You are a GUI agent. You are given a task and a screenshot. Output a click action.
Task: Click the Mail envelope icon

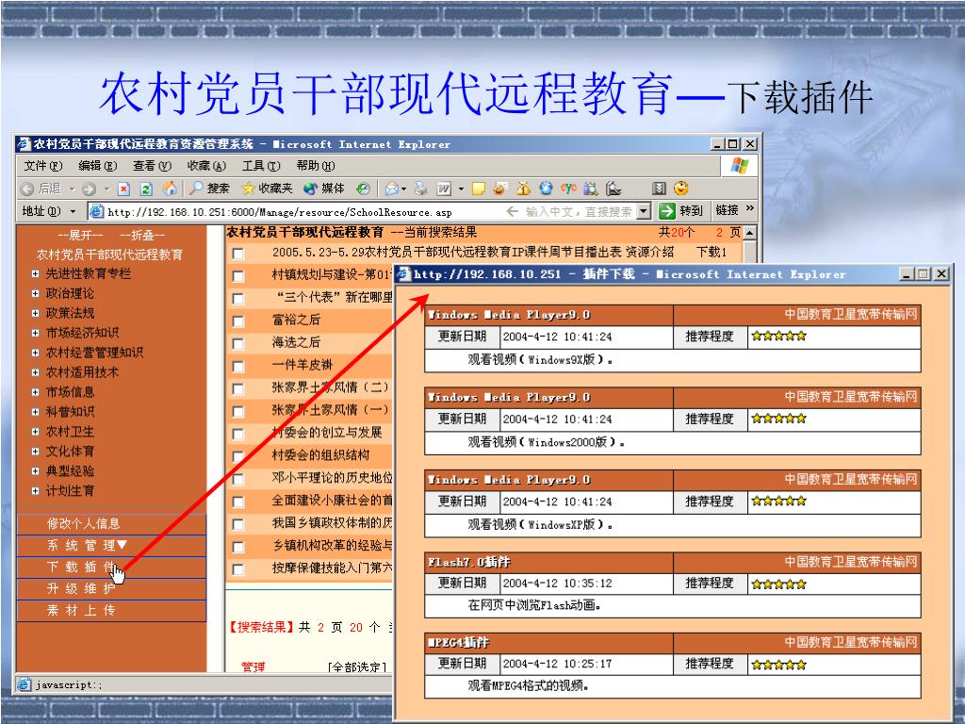[x=391, y=189]
